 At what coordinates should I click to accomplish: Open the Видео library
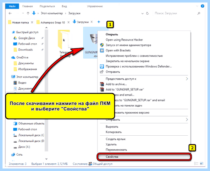click(x=20, y=83)
